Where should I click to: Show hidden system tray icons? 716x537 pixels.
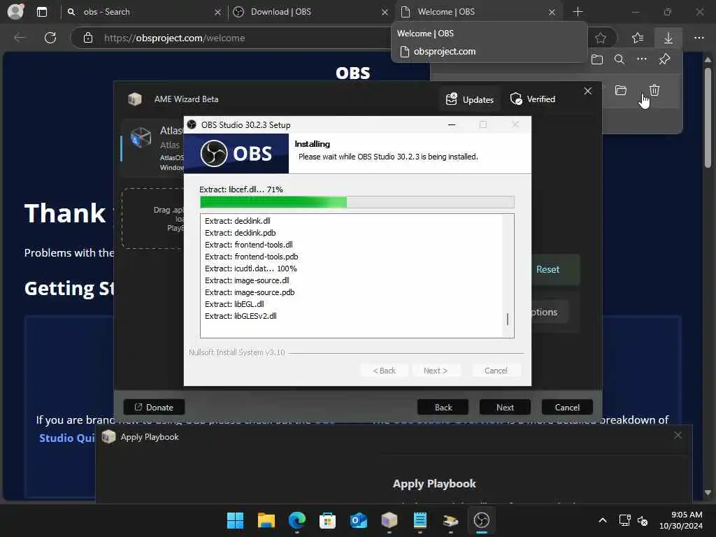[603, 520]
